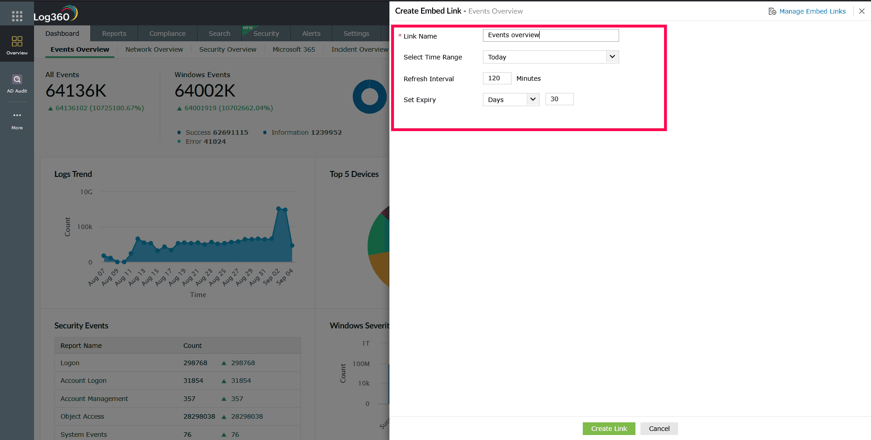Click the Manage Embed Links document icon
Viewport: 871px width, 440px height.
(x=772, y=11)
